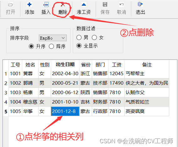Click the highlighted date cell 2001-12-8

tap(65, 111)
